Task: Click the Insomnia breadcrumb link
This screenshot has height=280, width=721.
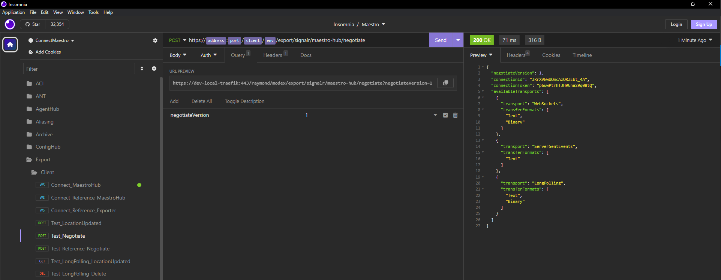Action: pos(343,24)
